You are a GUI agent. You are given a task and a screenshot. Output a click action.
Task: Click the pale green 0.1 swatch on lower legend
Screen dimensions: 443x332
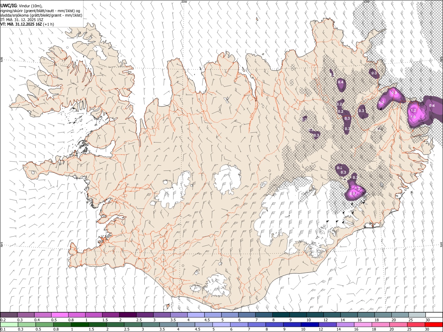[9, 324]
